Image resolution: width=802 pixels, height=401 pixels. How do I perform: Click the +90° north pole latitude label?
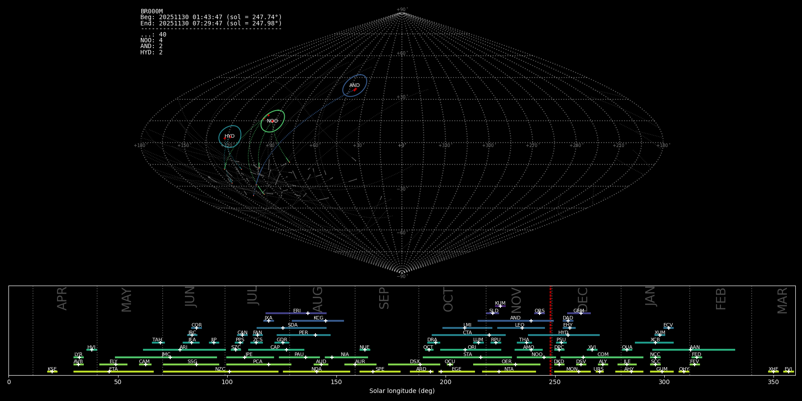click(x=401, y=9)
